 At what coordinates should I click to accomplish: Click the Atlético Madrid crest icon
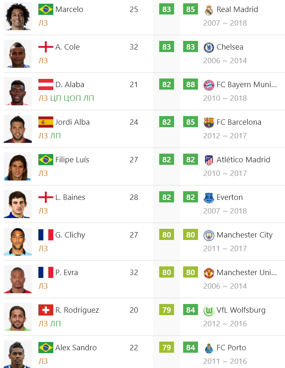point(209,160)
